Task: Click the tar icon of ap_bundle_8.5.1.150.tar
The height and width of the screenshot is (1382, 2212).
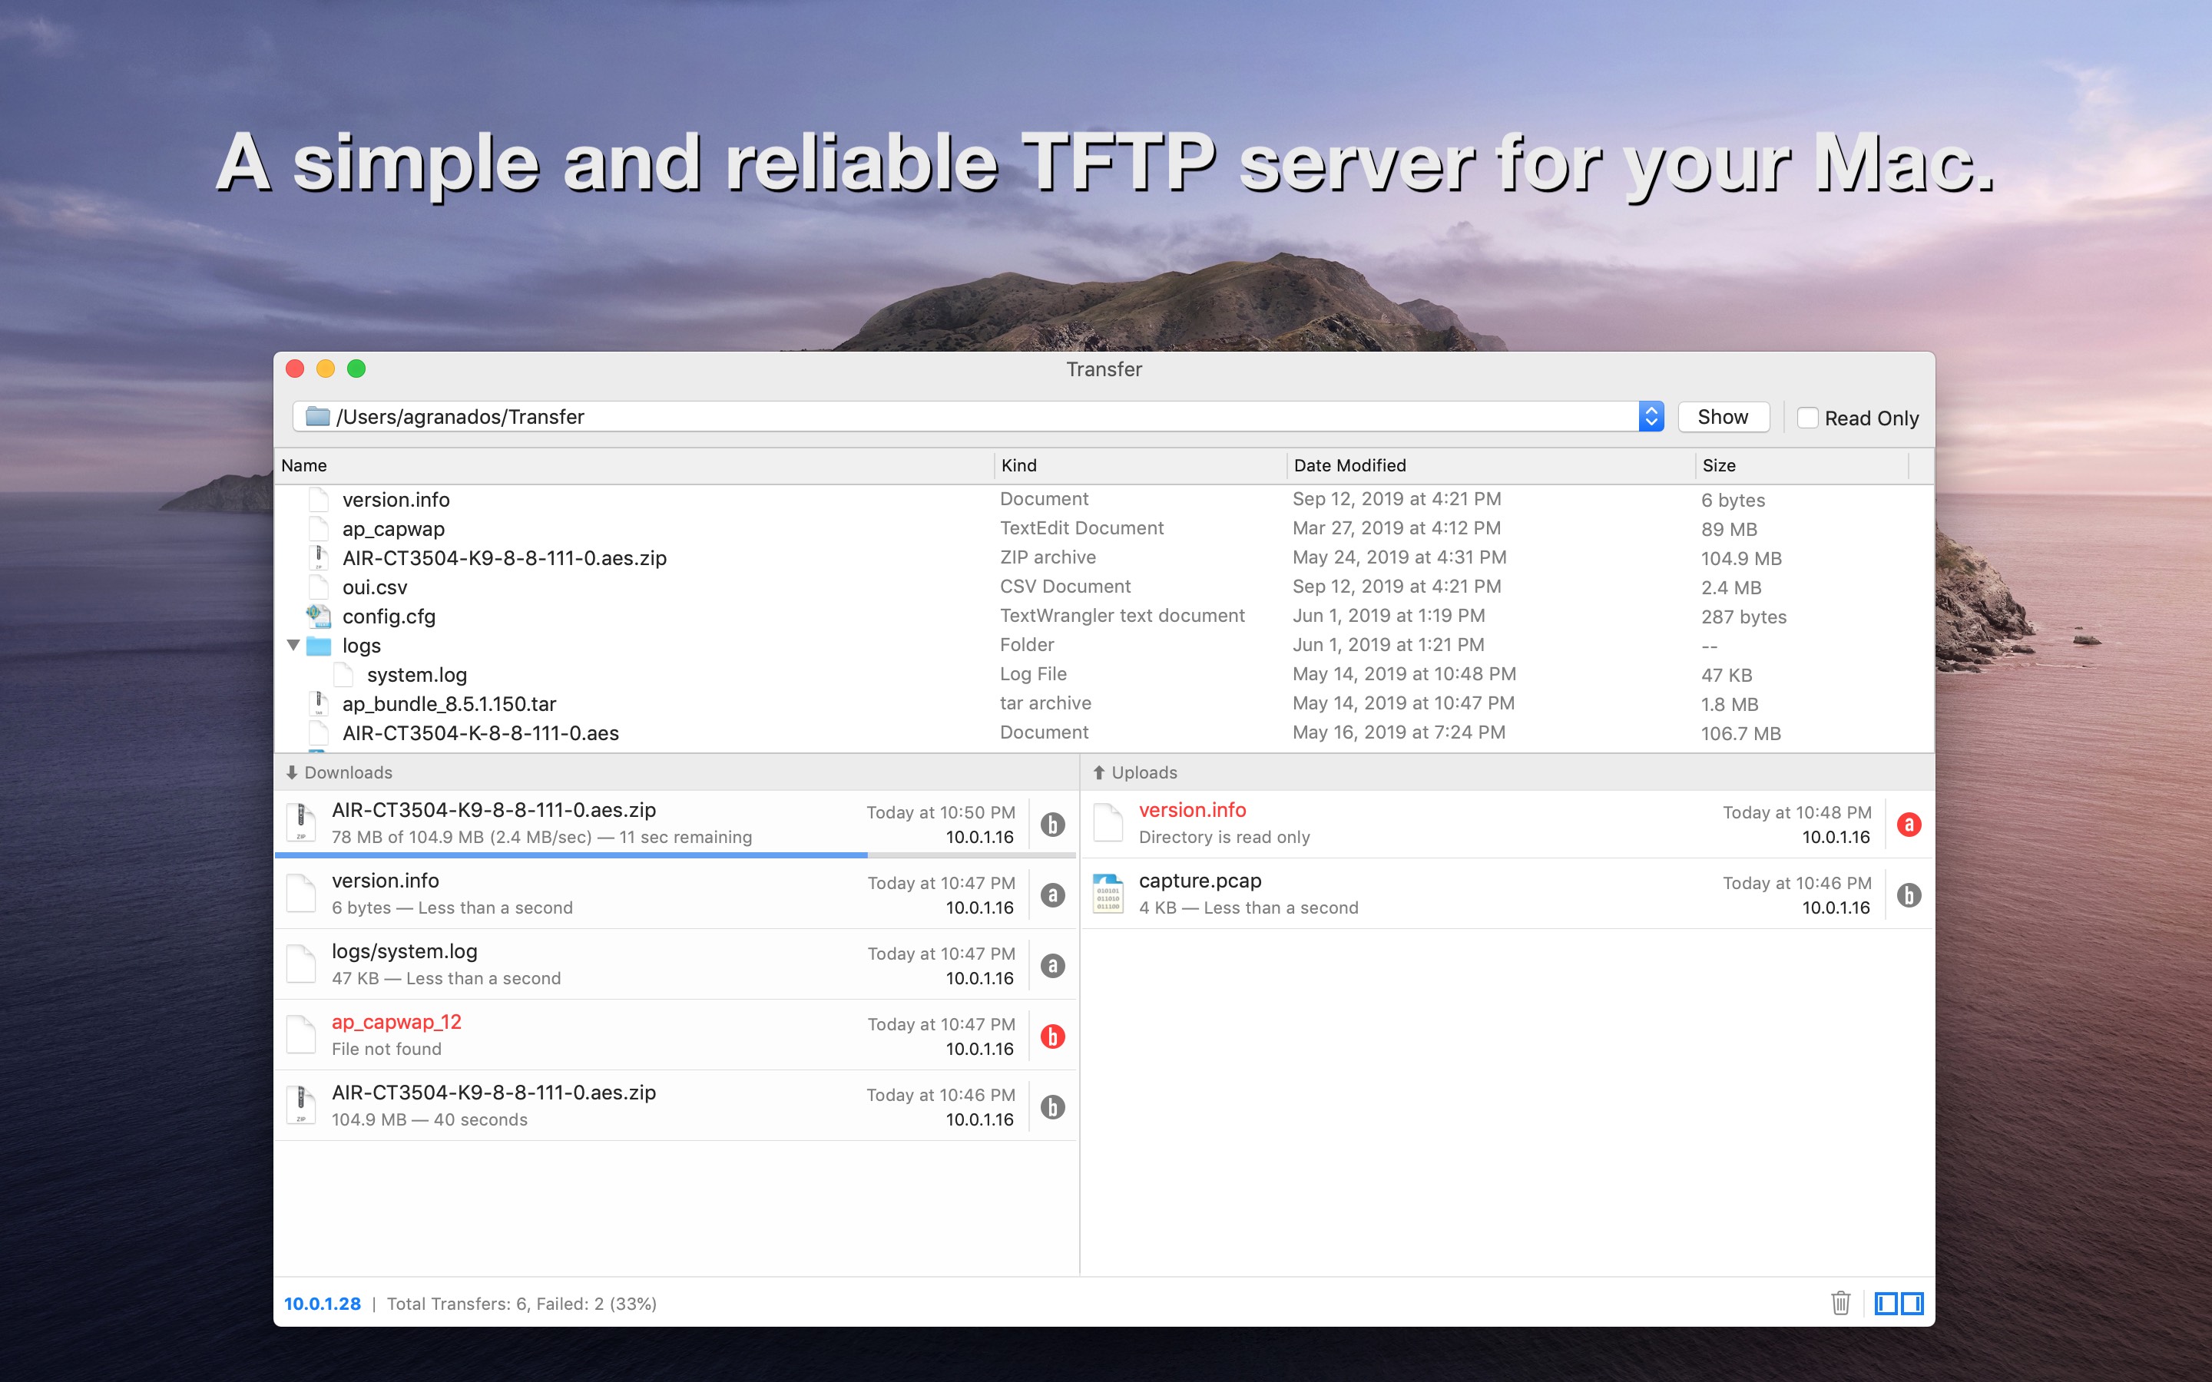Action: [x=318, y=704]
